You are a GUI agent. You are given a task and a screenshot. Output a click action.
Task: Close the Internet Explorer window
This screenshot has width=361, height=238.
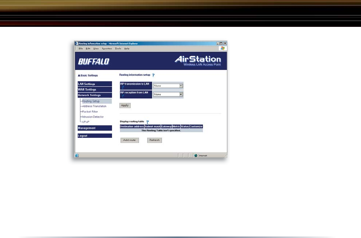tap(225, 44)
